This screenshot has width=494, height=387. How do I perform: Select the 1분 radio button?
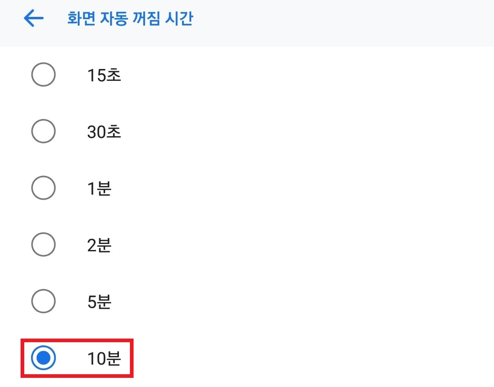pyautogui.click(x=43, y=188)
